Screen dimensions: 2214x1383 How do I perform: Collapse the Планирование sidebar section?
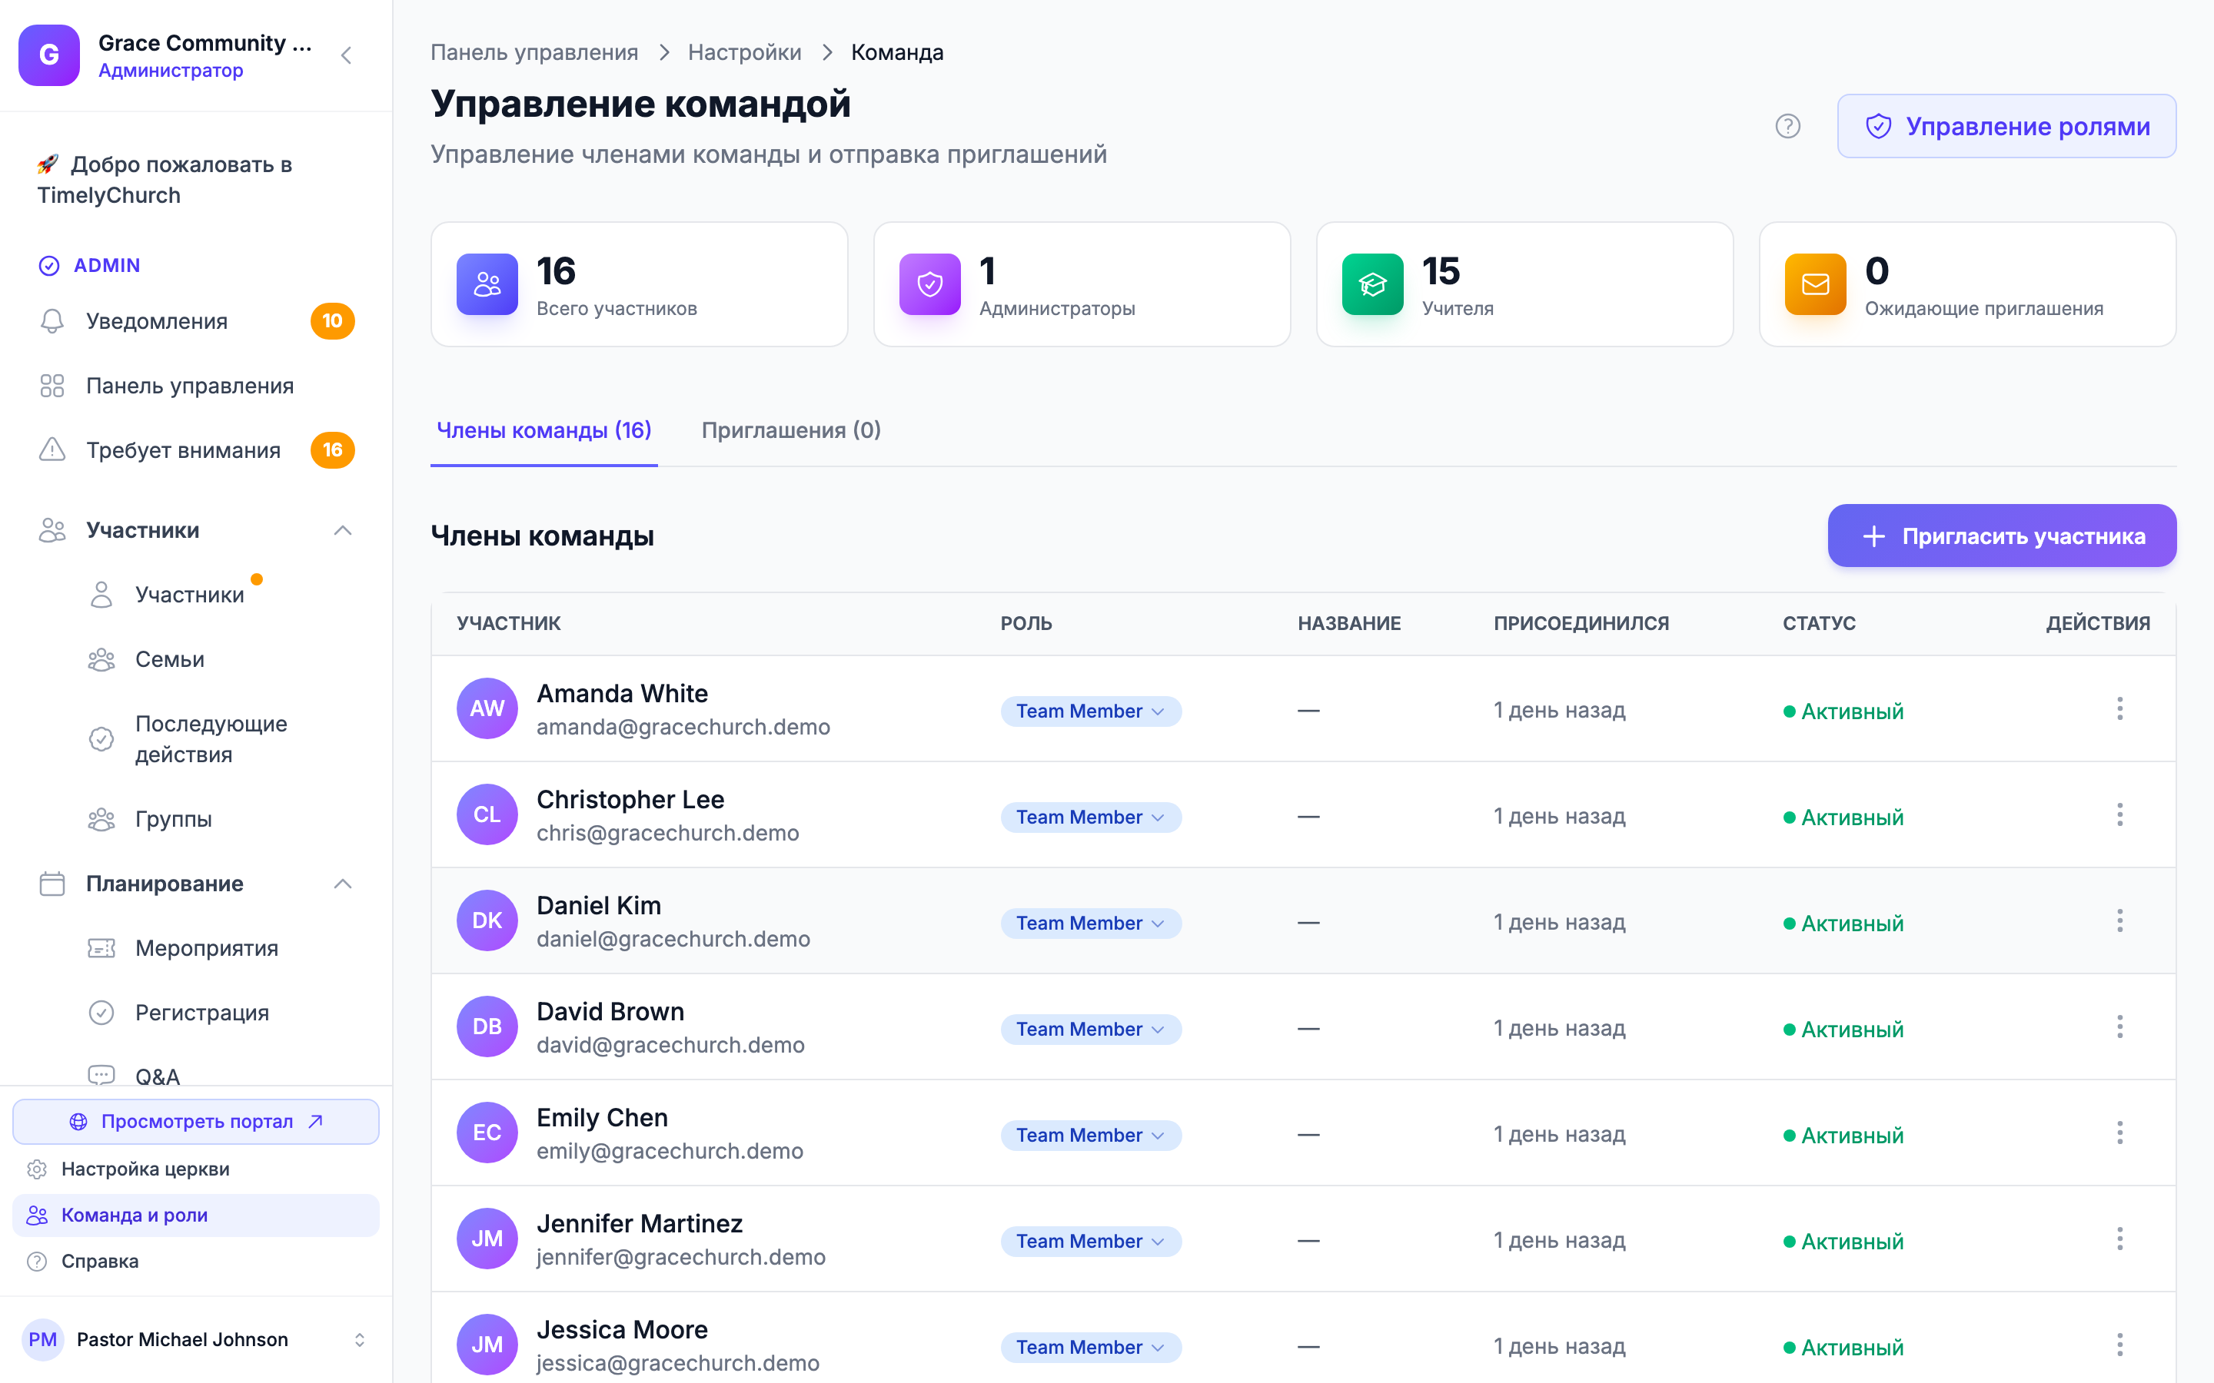point(343,884)
